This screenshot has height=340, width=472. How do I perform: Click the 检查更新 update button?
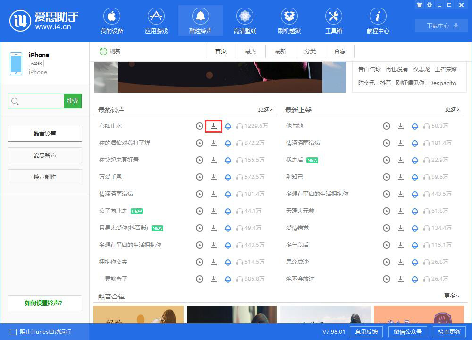(x=449, y=331)
